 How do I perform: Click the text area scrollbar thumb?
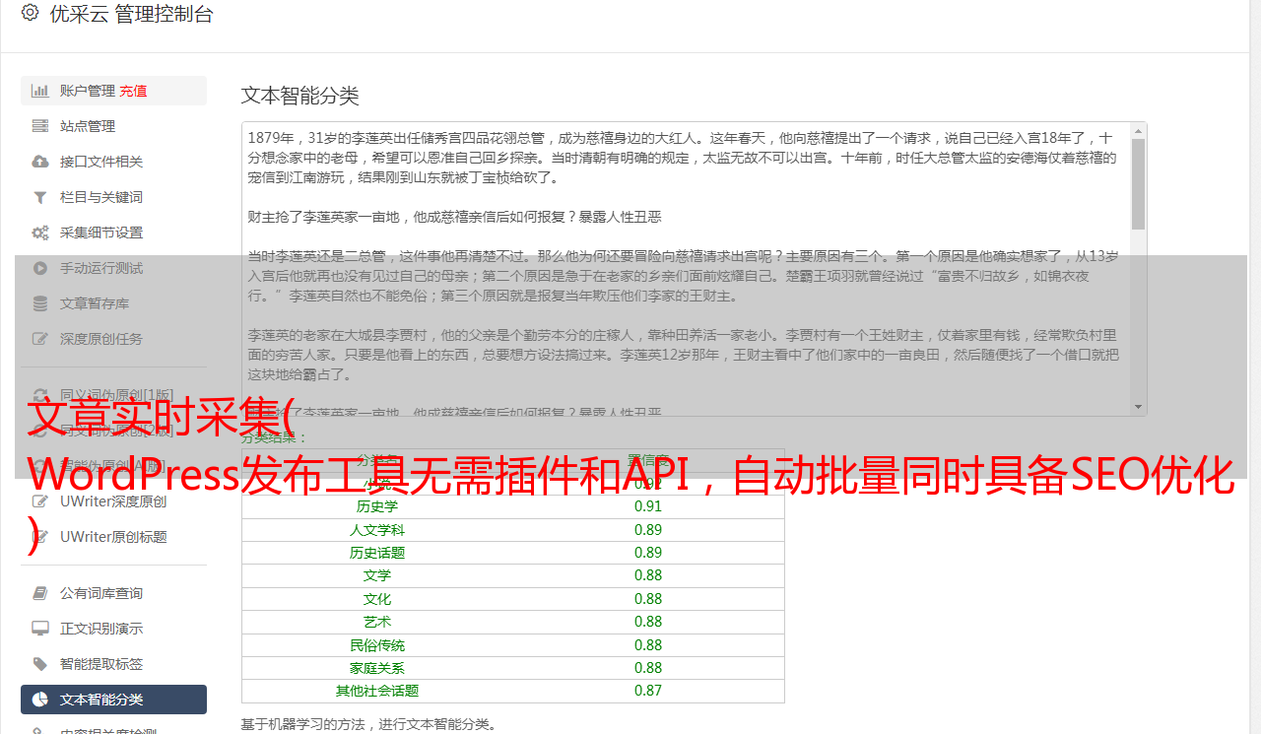(x=1138, y=183)
